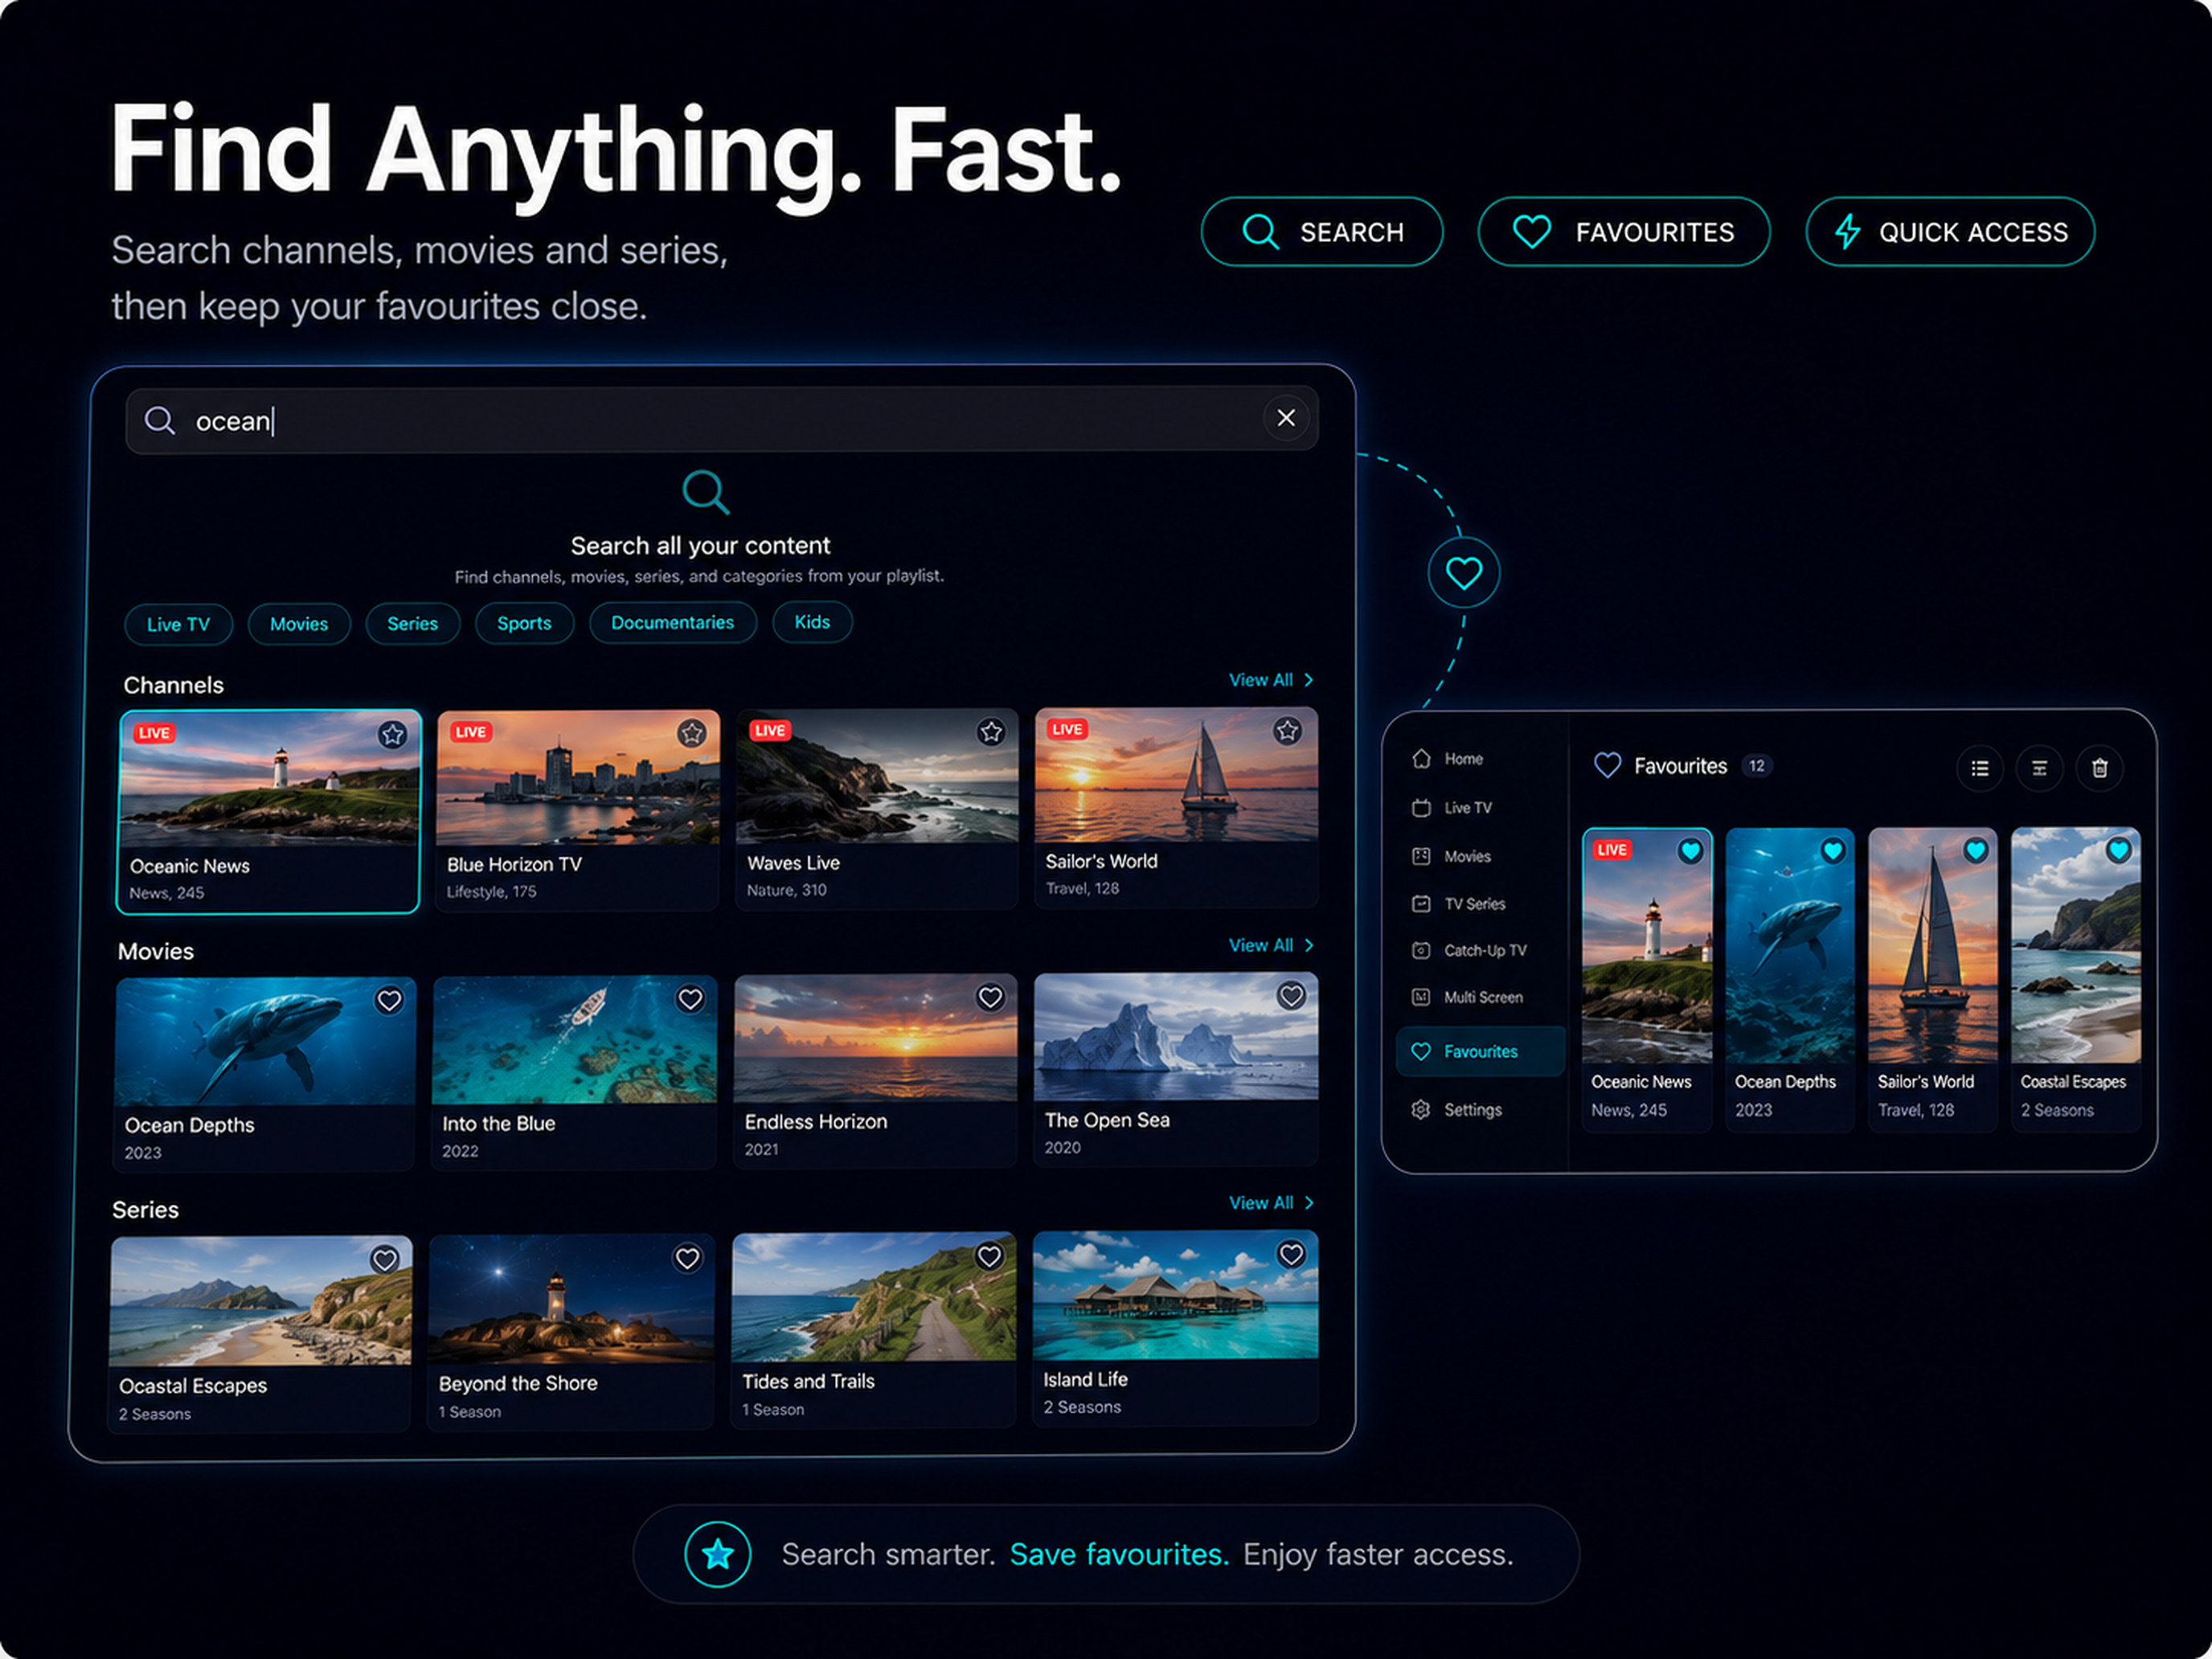2212x1659 pixels.
Task: Open Ocean Depths card in Favourites
Action: tap(1790, 980)
